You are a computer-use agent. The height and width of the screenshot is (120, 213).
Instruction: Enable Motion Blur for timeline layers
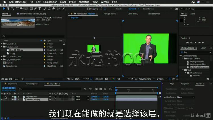click(x=105, y=89)
